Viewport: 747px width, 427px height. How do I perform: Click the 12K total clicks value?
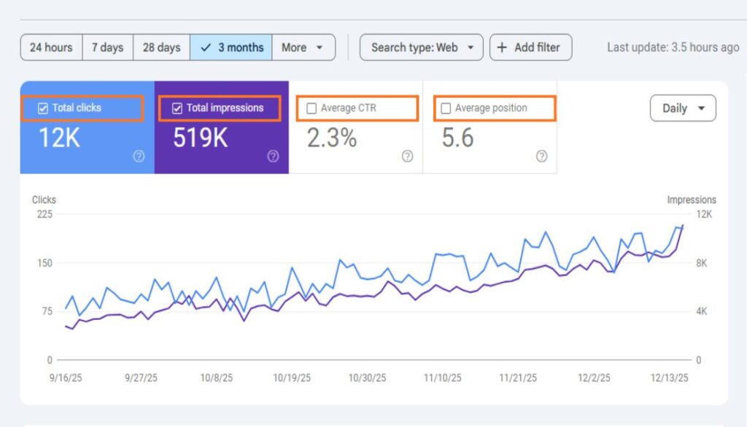59,137
